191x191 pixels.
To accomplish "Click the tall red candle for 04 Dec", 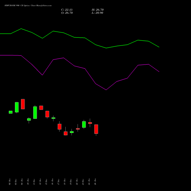I will coord(23,104).
